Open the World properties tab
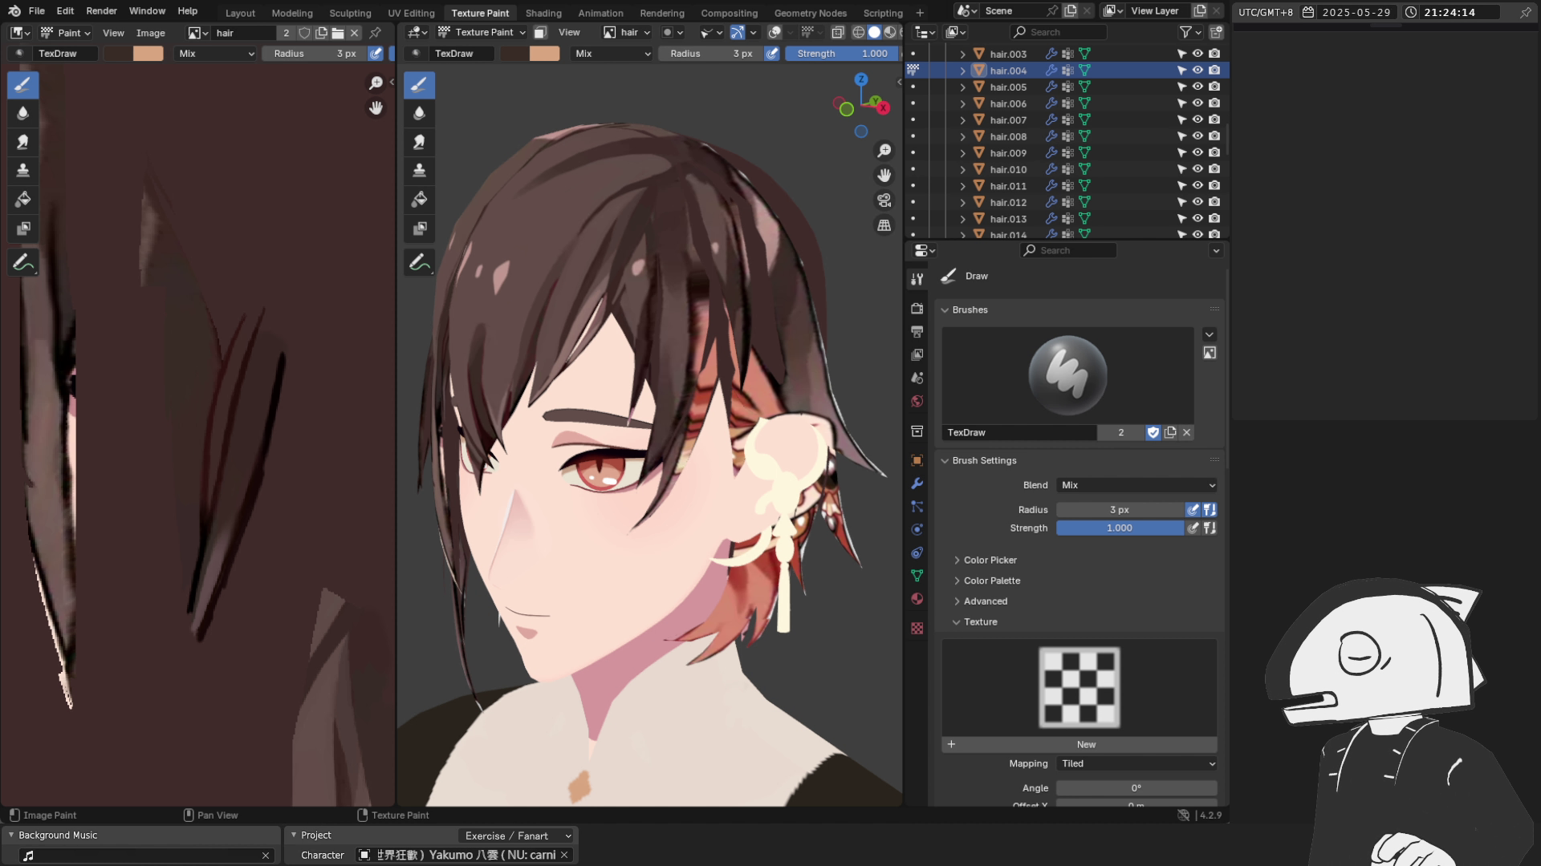The image size is (1541, 866). [917, 401]
